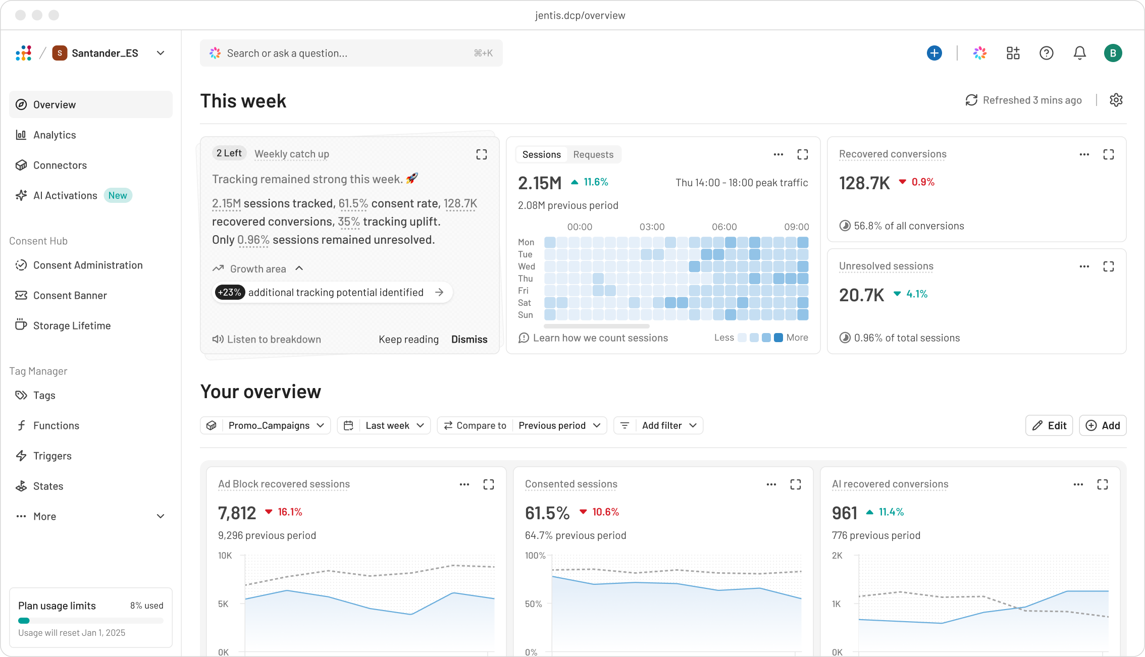Open the colorful AI assistant icon in header

point(980,53)
